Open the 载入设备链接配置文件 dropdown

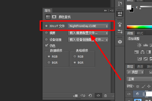(88, 40)
